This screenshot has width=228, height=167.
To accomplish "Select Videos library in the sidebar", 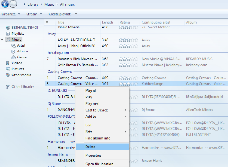I will click(x=17, y=63).
